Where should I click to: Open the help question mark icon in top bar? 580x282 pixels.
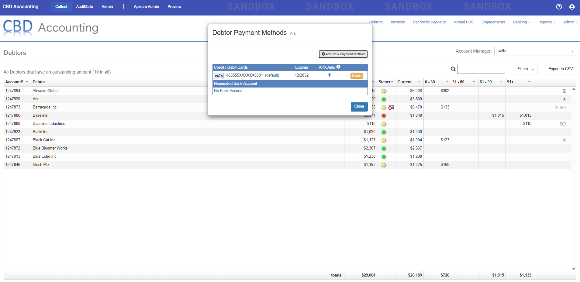coord(559,7)
